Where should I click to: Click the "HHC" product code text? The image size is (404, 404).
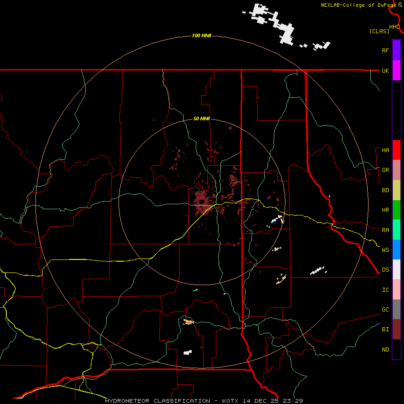395,27
